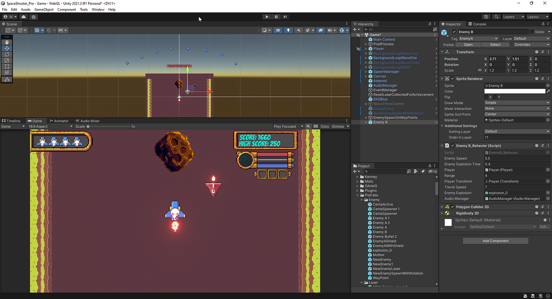
Task: Activate the Scale tool
Action: 7,60
